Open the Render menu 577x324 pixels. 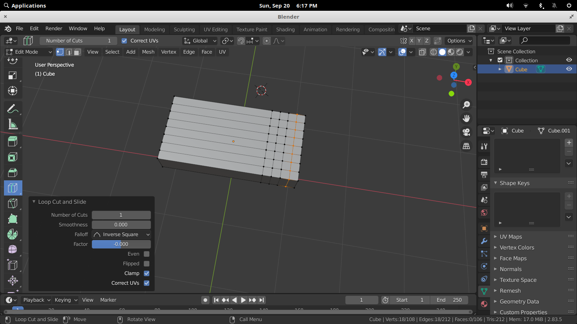click(x=54, y=28)
